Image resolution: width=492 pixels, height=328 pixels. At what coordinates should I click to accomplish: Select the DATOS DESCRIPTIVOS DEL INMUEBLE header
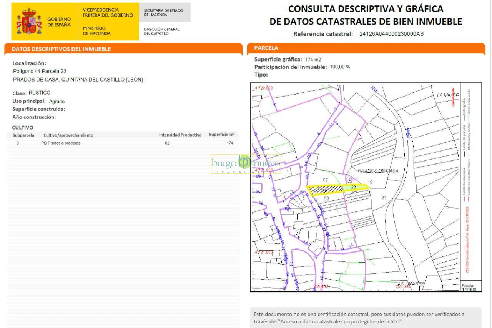[61, 49]
